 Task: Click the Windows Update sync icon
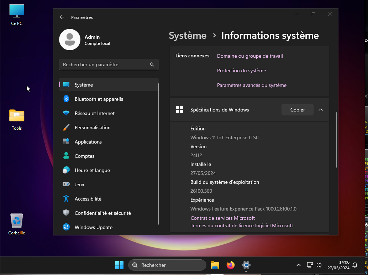(x=66, y=227)
